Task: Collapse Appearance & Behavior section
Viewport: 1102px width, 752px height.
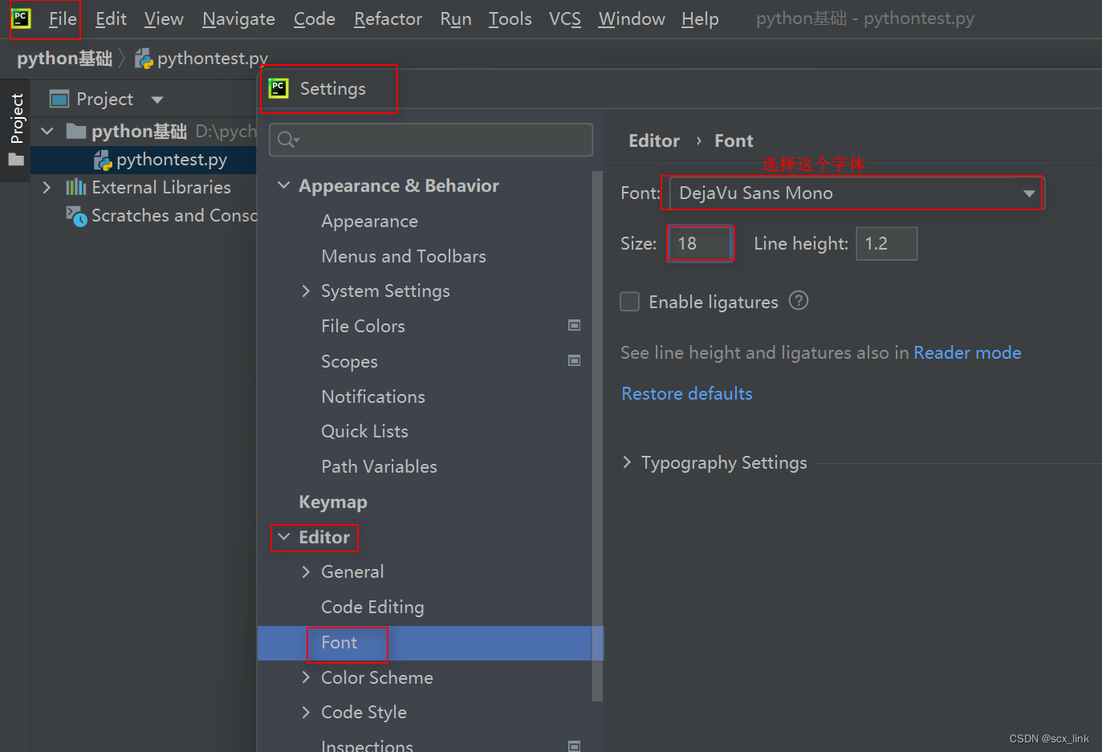Action: [283, 185]
